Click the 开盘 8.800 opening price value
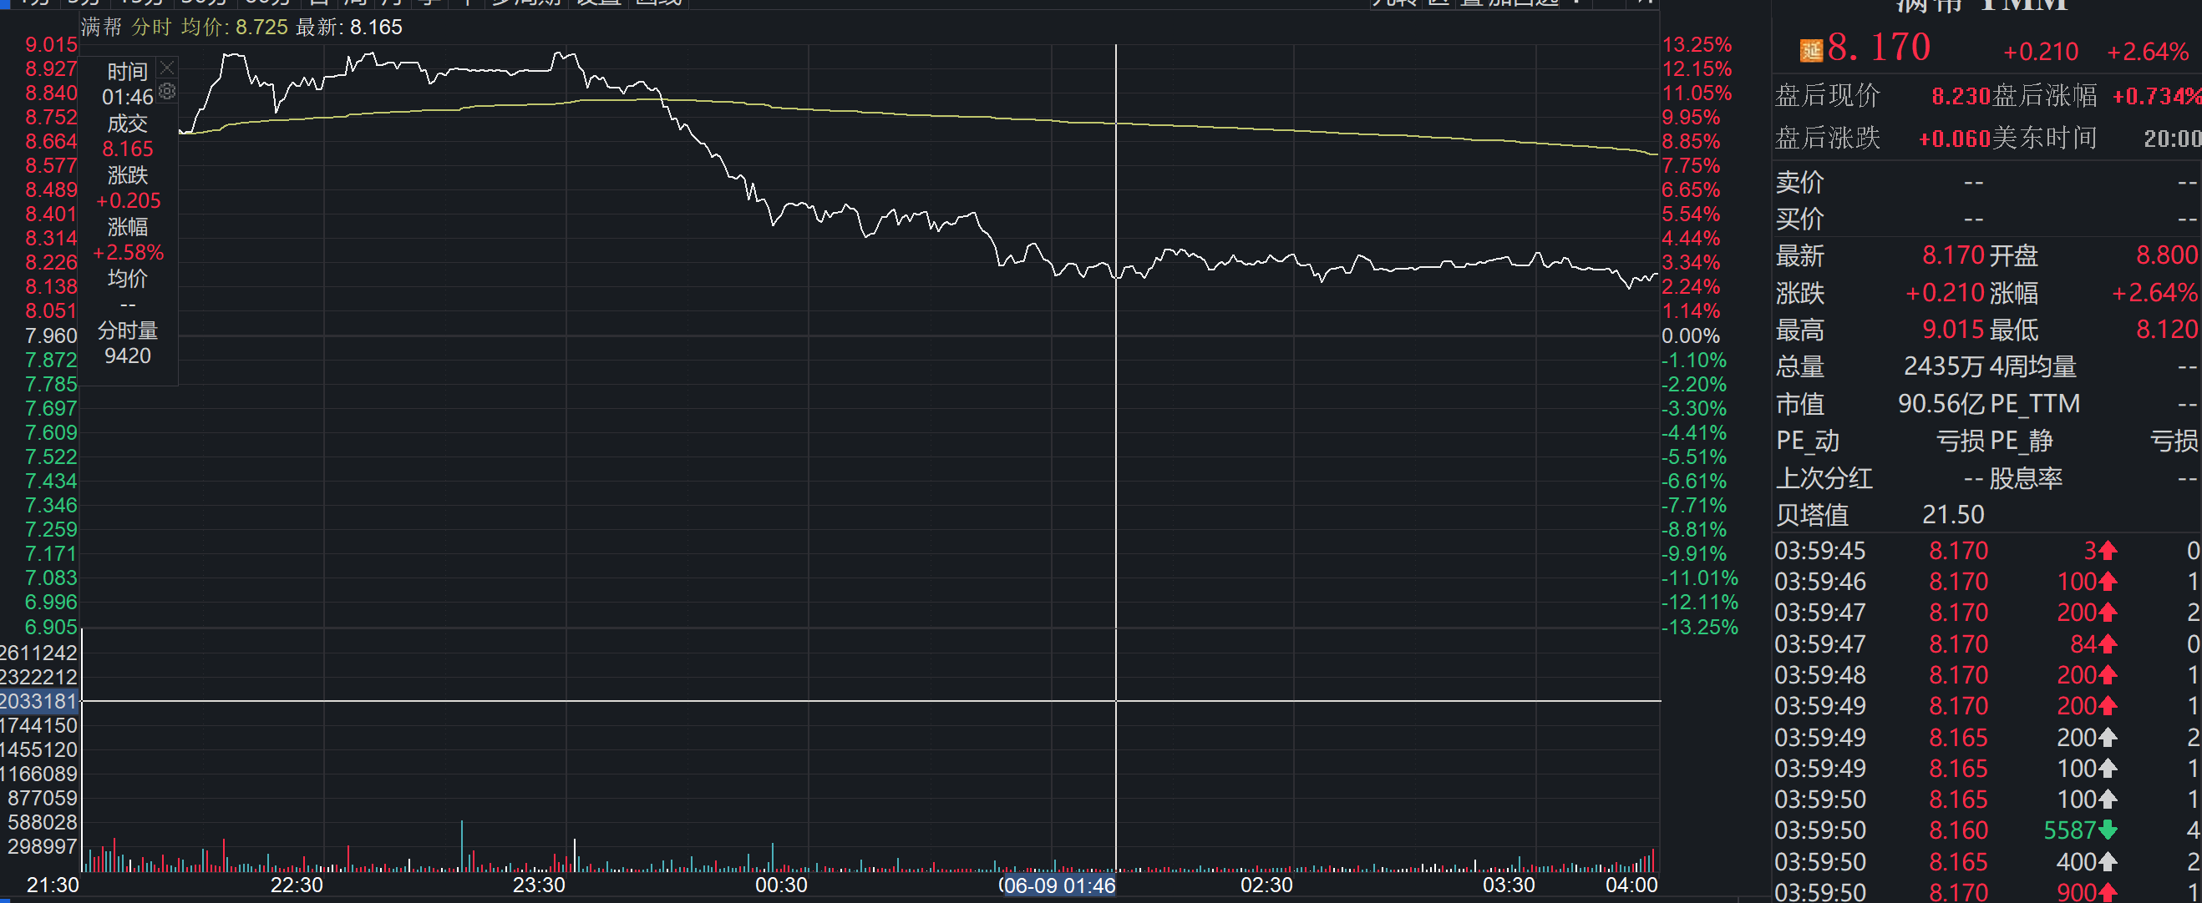This screenshot has height=903, width=2202. pos(2166,255)
